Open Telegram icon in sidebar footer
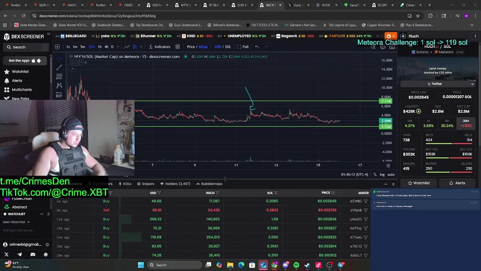 (x=20, y=254)
